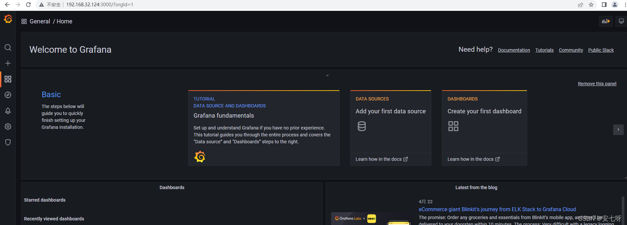Click the database icon in the Data Sources card

pos(362,126)
